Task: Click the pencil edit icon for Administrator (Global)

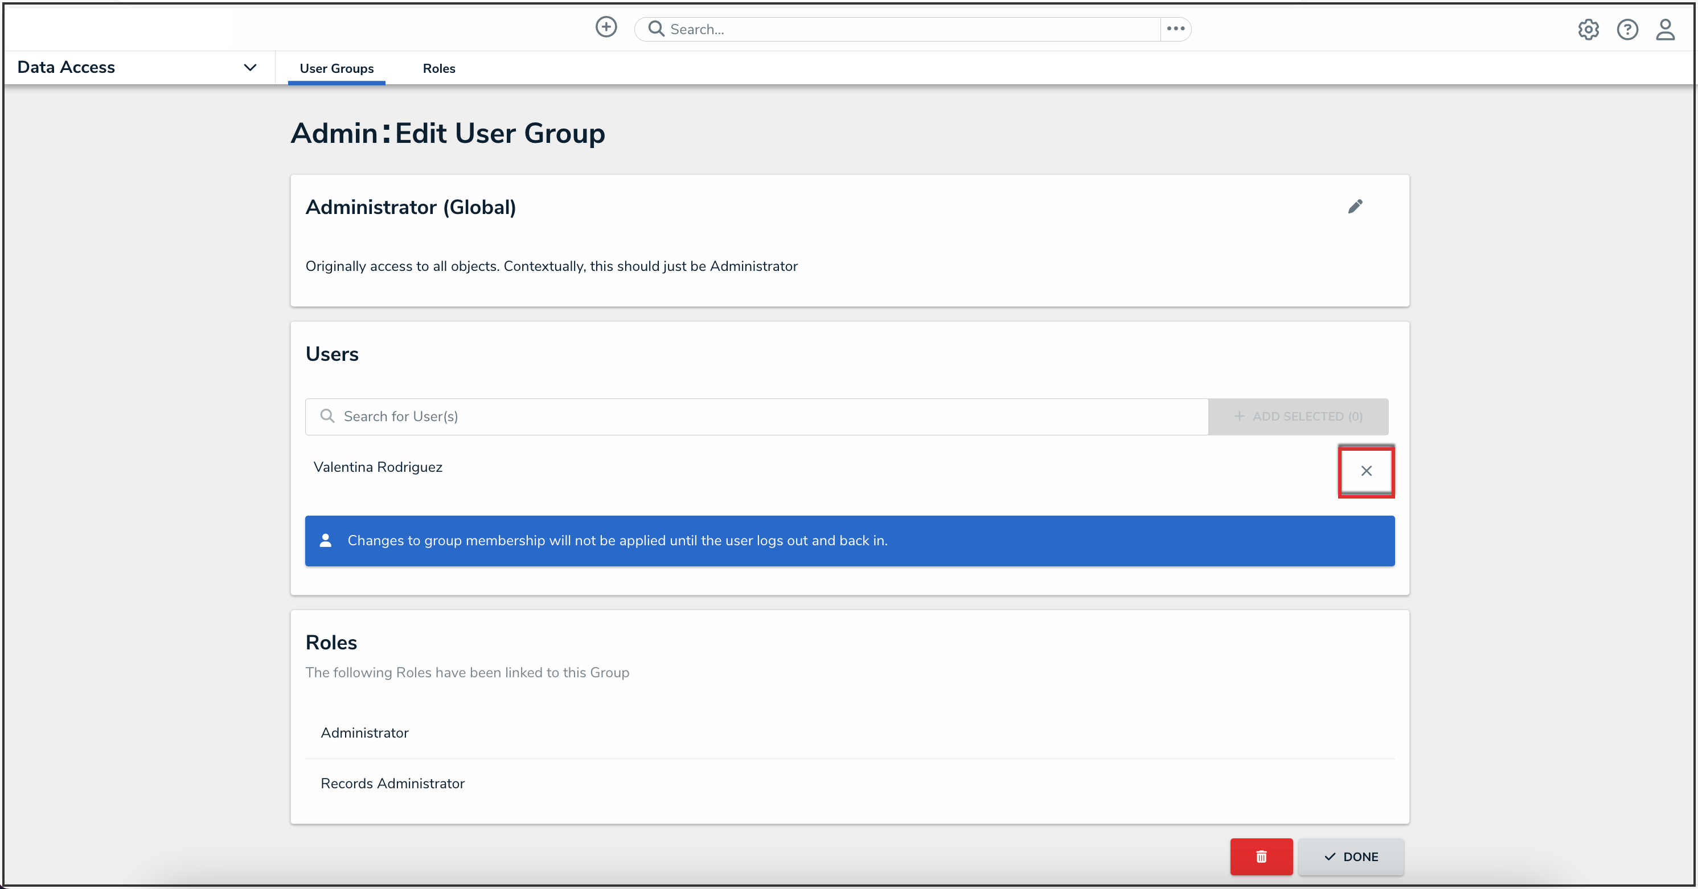Action: tap(1355, 207)
